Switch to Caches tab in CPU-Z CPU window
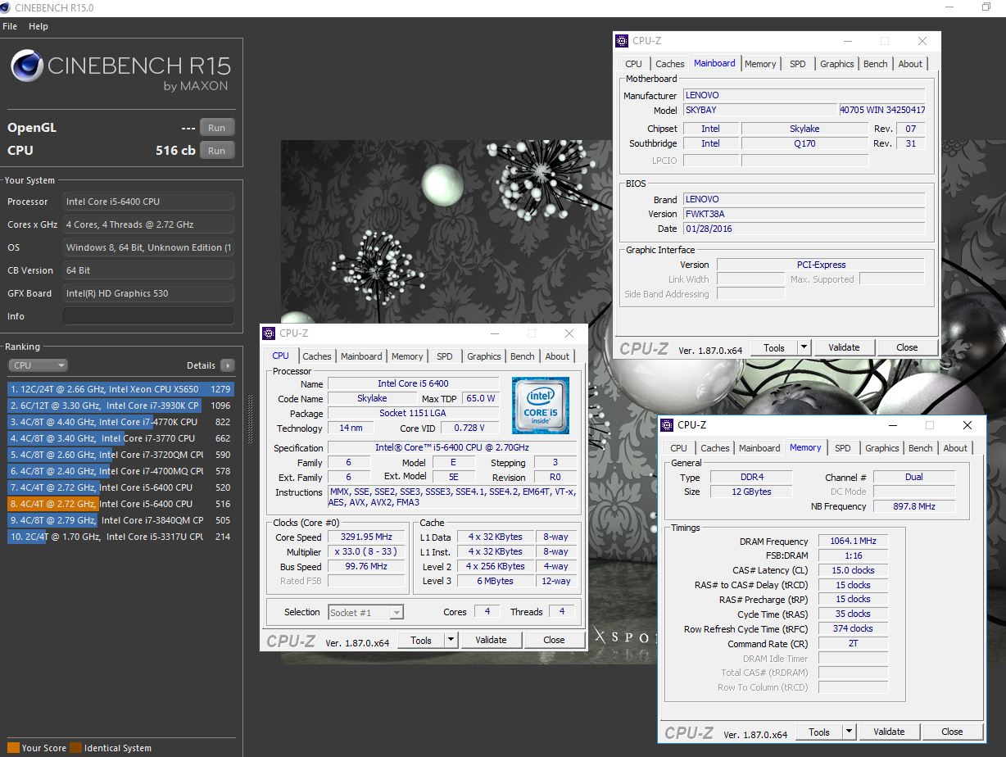1006x757 pixels. point(317,356)
